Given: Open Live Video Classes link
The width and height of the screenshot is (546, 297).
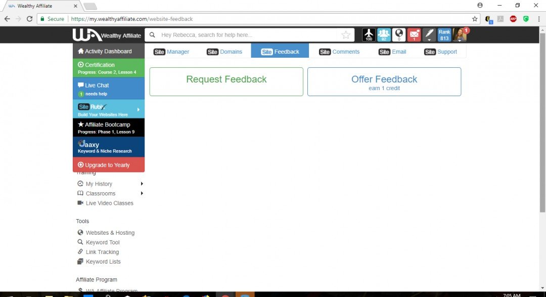Looking at the screenshot, I should [109, 203].
